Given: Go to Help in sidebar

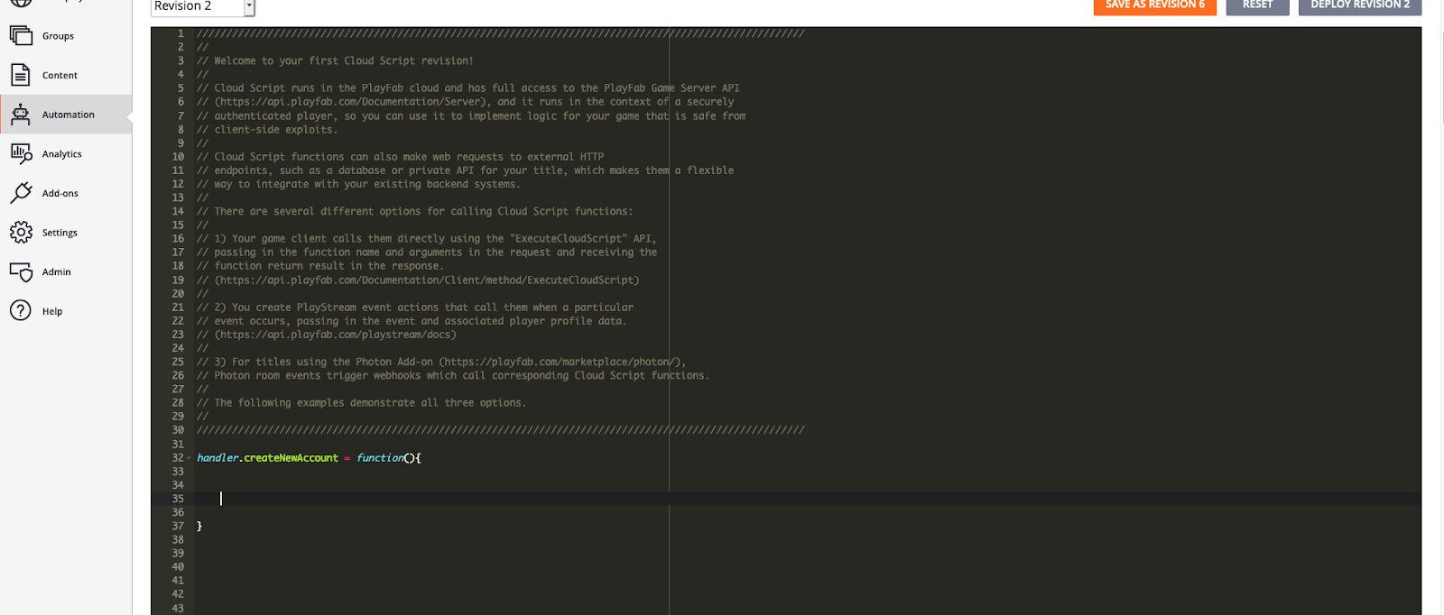Looking at the screenshot, I should (52, 312).
